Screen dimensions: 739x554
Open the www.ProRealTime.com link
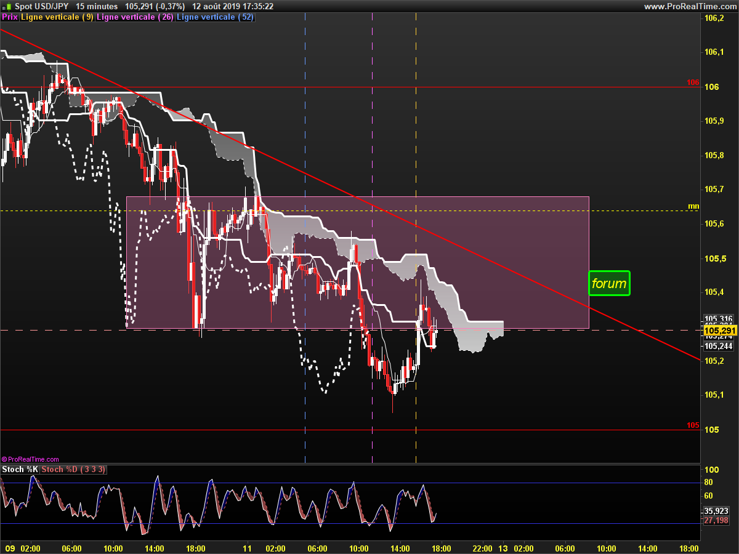pos(690,6)
